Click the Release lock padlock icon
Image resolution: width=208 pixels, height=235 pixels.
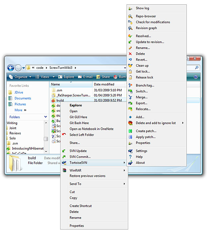(x=130, y=77)
